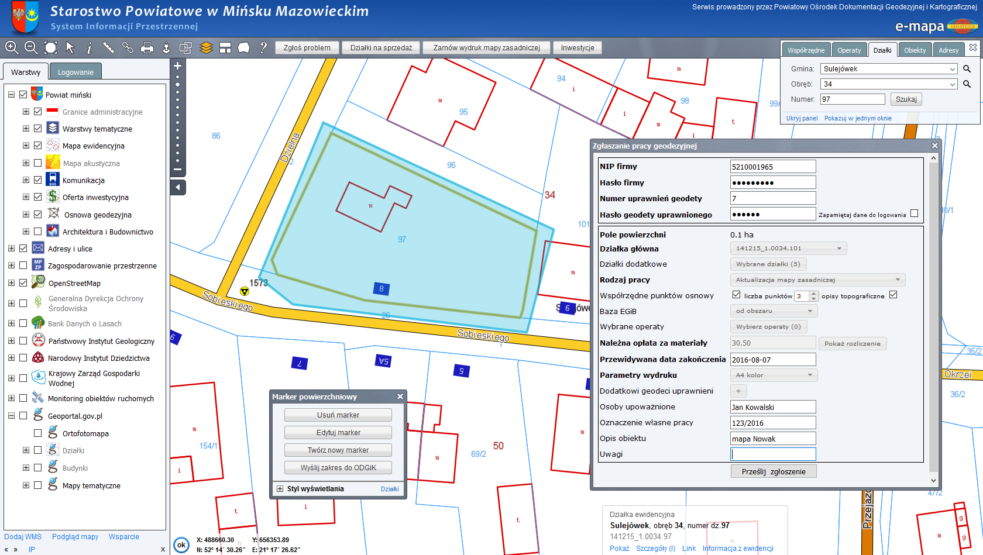The image size is (983, 555).
Task: Expand the Adresy i ulice tree node
Action: 11,249
